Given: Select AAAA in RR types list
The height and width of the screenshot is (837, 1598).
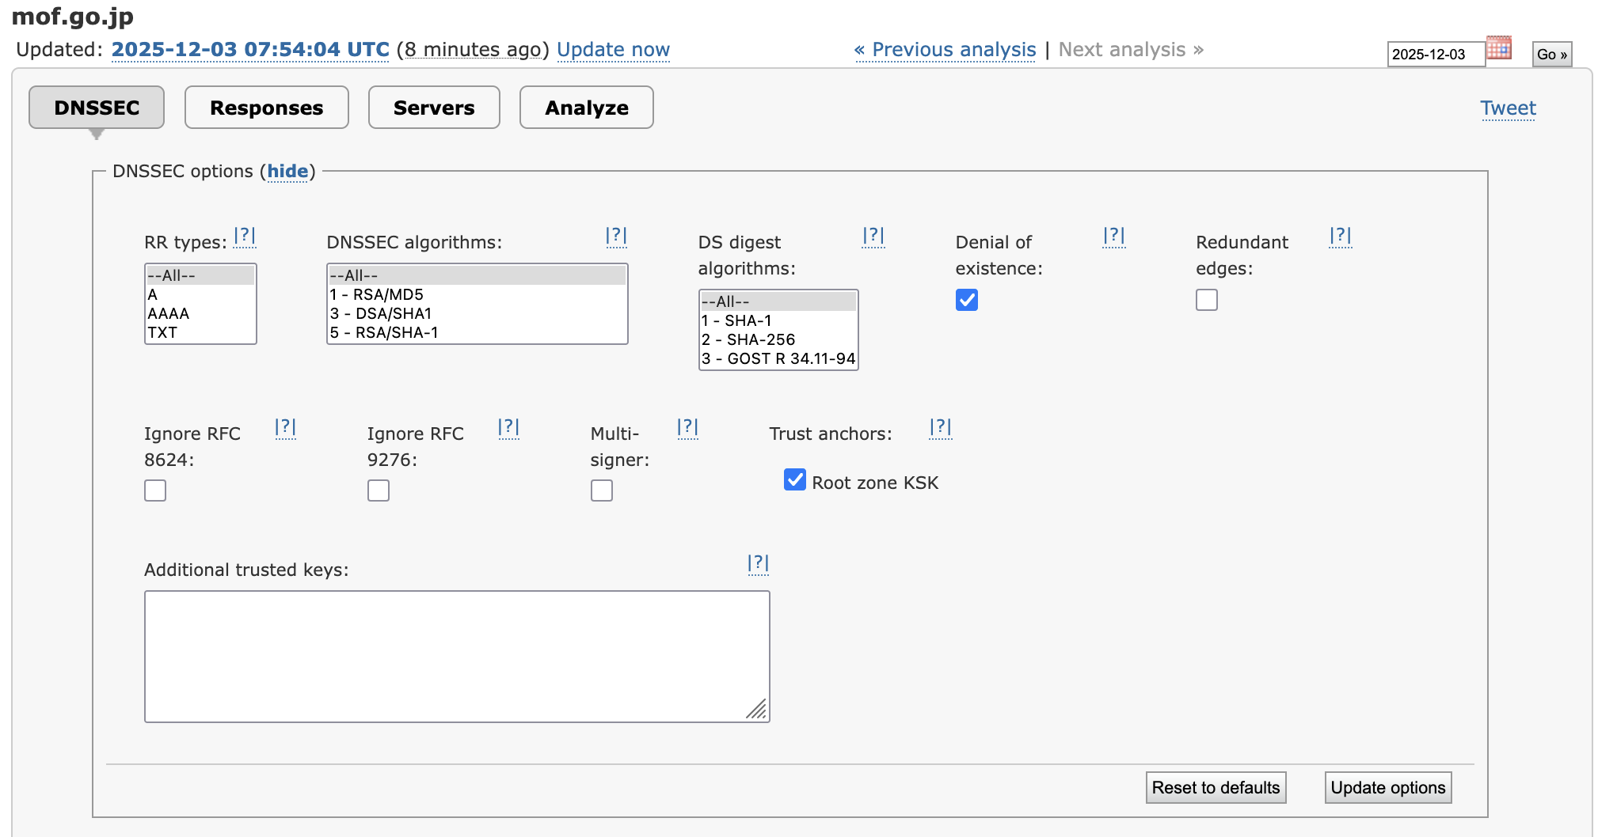Looking at the screenshot, I should point(200,313).
